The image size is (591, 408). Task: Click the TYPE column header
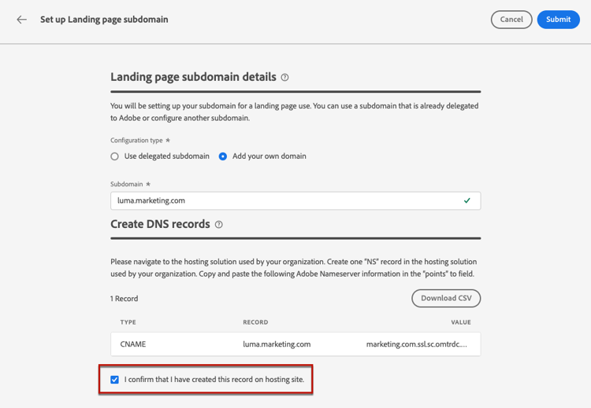(128, 322)
